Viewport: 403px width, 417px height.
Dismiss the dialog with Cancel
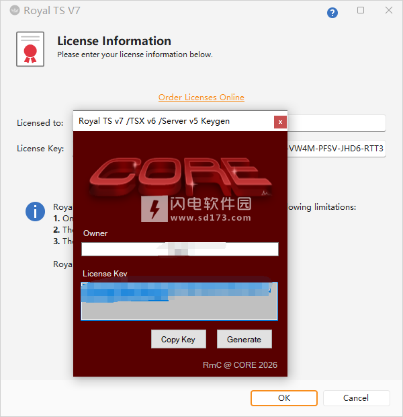click(356, 397)
